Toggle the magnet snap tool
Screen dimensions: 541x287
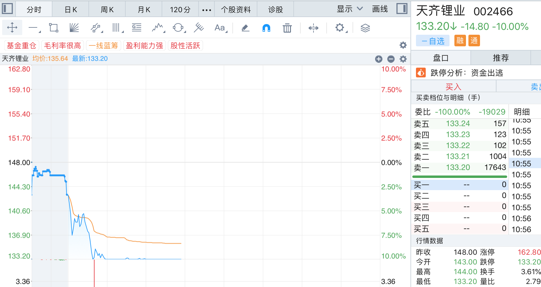tap(266, 28)
